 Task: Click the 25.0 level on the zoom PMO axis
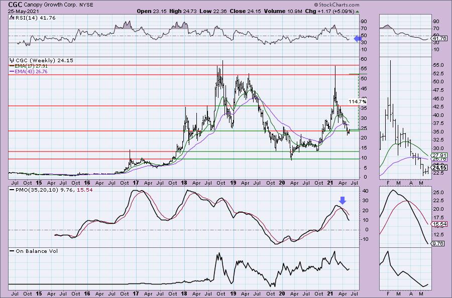(x=437, y=192)
